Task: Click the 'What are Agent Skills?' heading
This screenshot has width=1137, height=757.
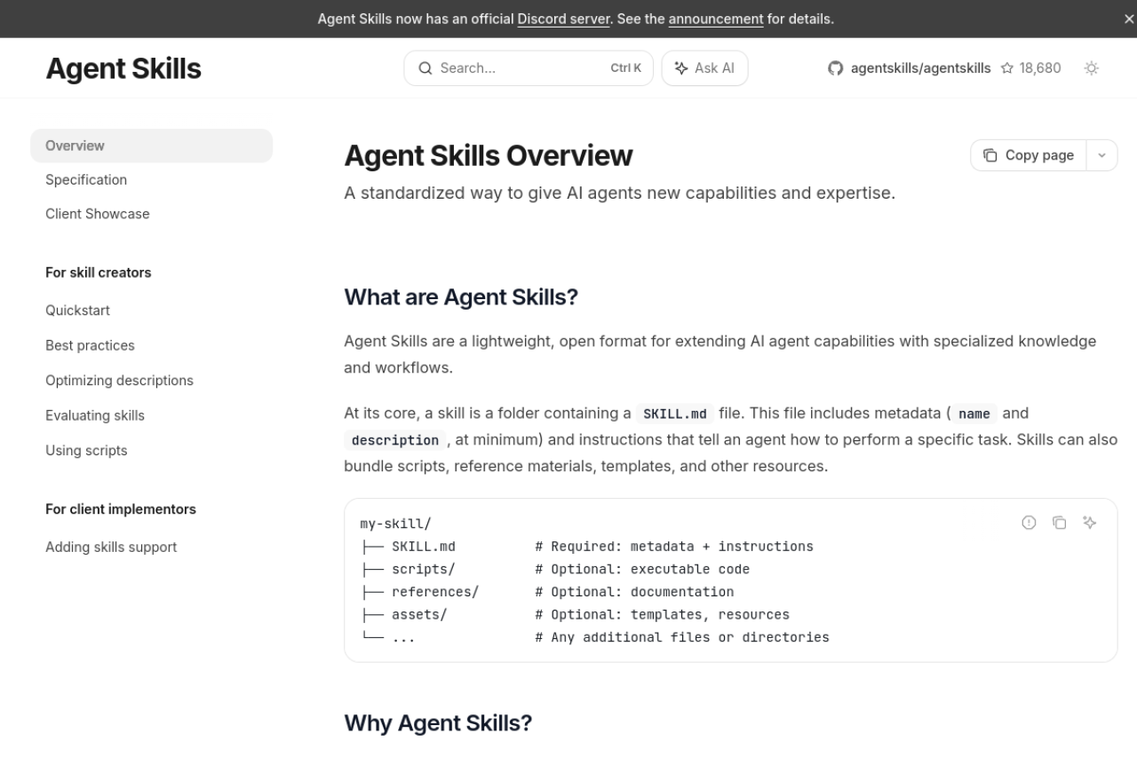Action: (461, 297)
